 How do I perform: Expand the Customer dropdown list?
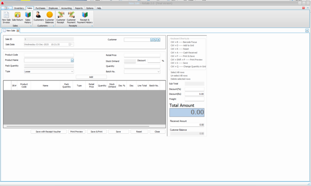pyautogui.click(x=152, y=40)
